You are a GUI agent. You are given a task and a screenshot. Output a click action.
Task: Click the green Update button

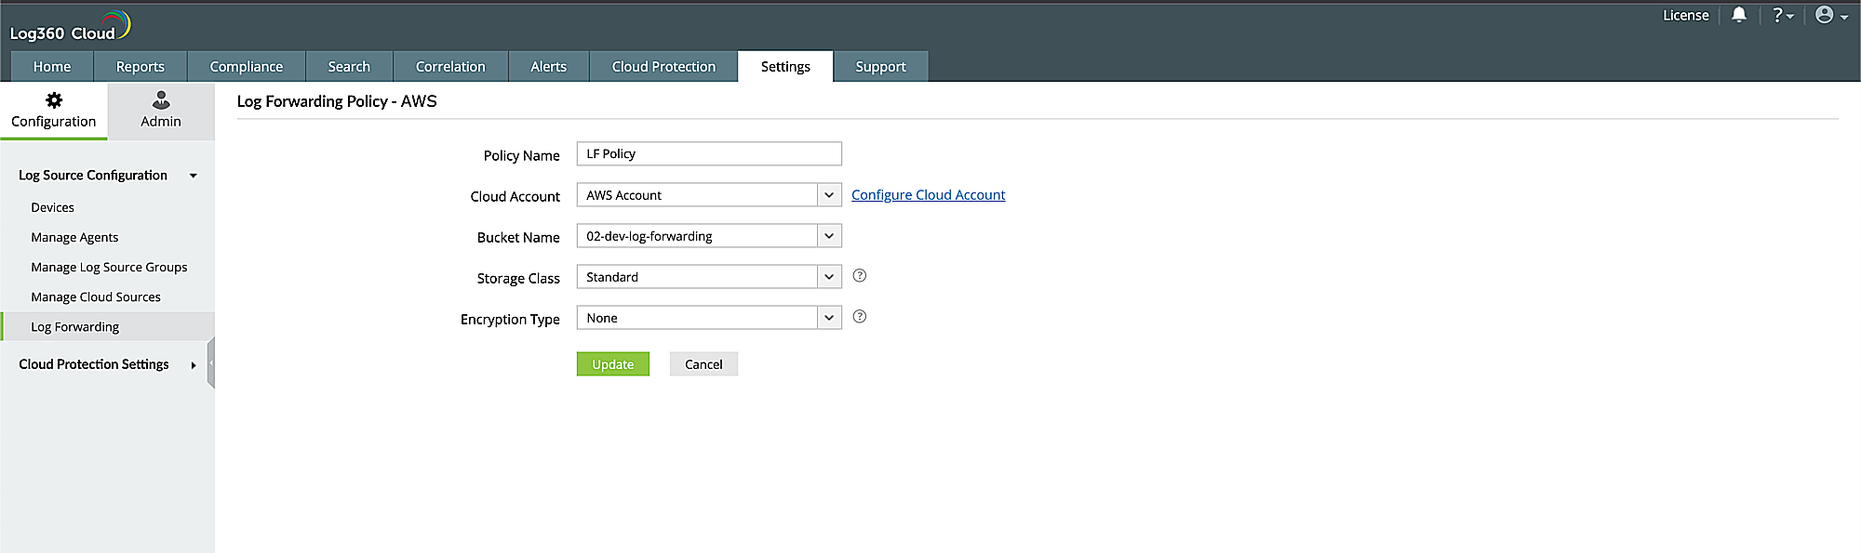pos(612,364)
